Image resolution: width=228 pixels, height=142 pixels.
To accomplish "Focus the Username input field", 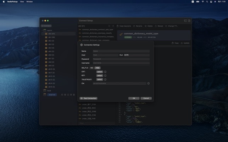I will coord(121,63).
